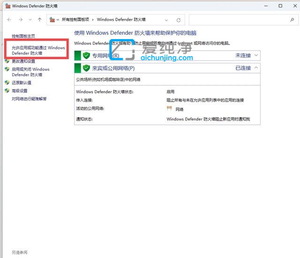Collapse the 来宾或公用网络(P) section chevron

(x=256, y=68)
